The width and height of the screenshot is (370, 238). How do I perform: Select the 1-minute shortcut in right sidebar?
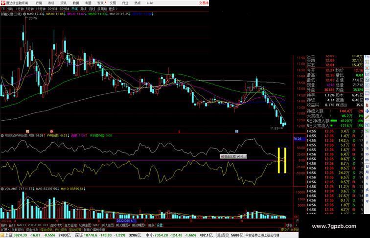(367, 137)
